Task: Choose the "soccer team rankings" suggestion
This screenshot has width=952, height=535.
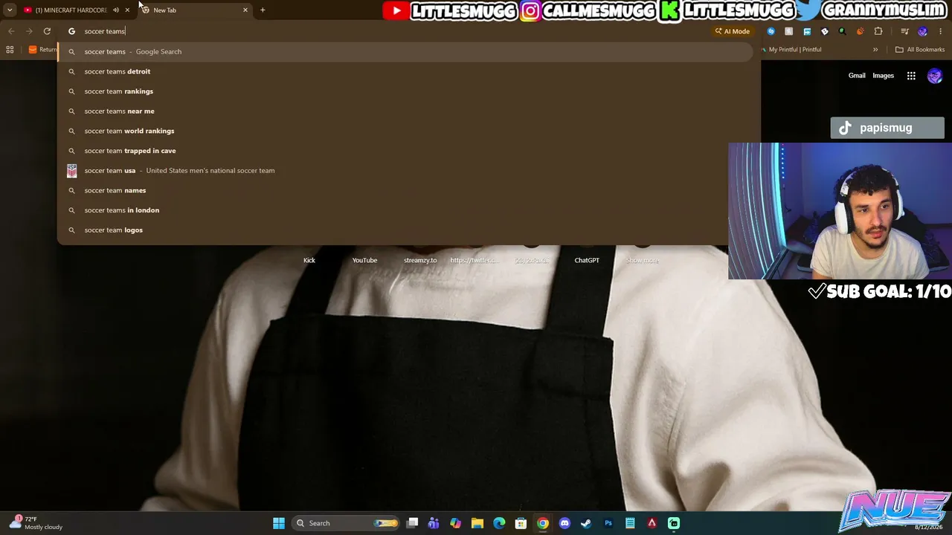Action: (405, 91)
